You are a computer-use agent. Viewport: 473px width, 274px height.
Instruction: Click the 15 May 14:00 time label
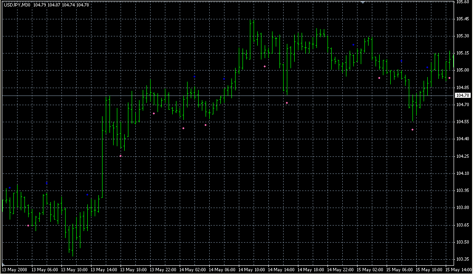pos(458,269)
